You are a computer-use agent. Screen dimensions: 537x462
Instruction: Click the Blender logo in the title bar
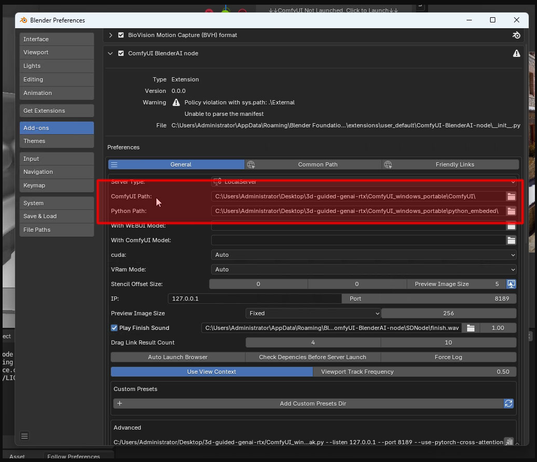tap(23, 20)
